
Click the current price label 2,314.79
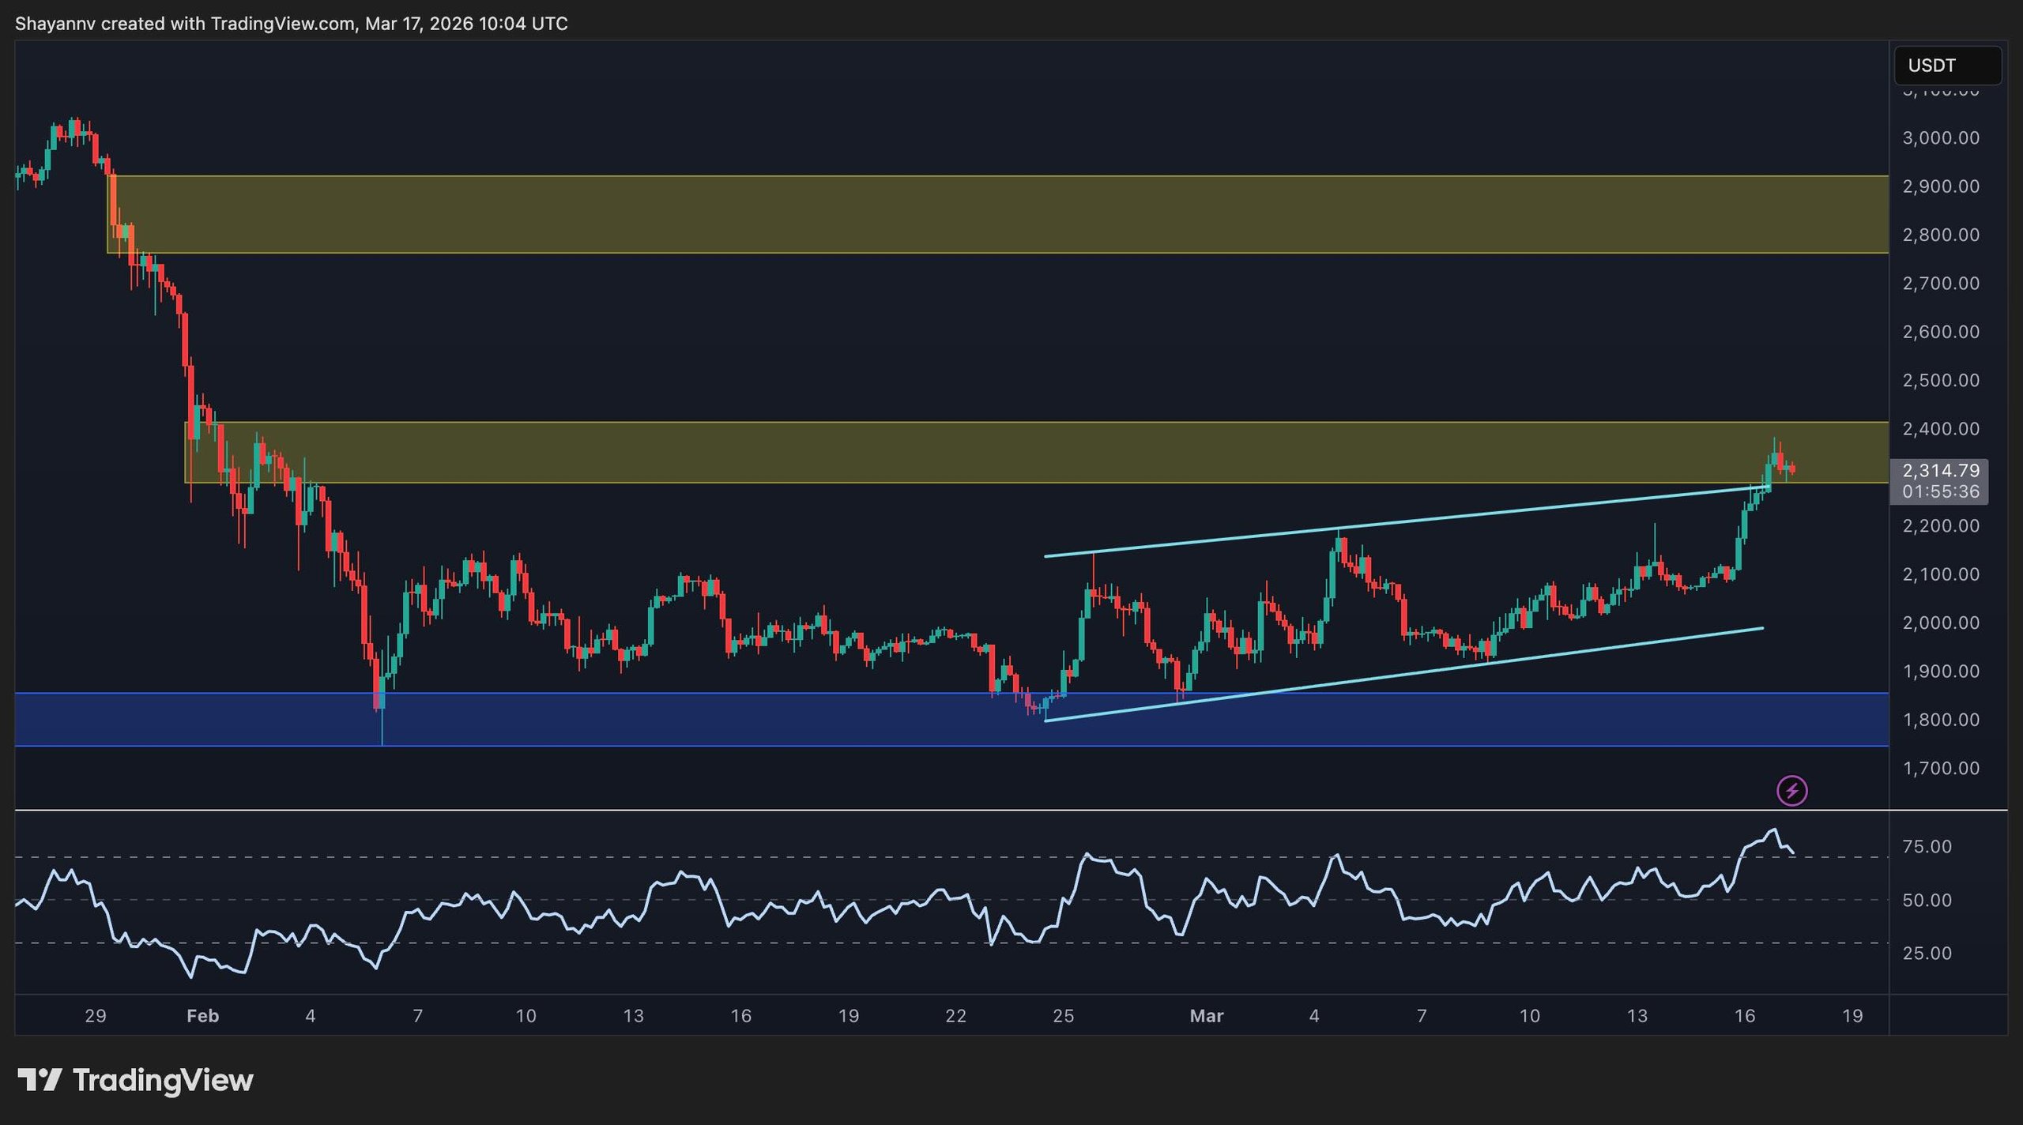(x=1940, y=471)
